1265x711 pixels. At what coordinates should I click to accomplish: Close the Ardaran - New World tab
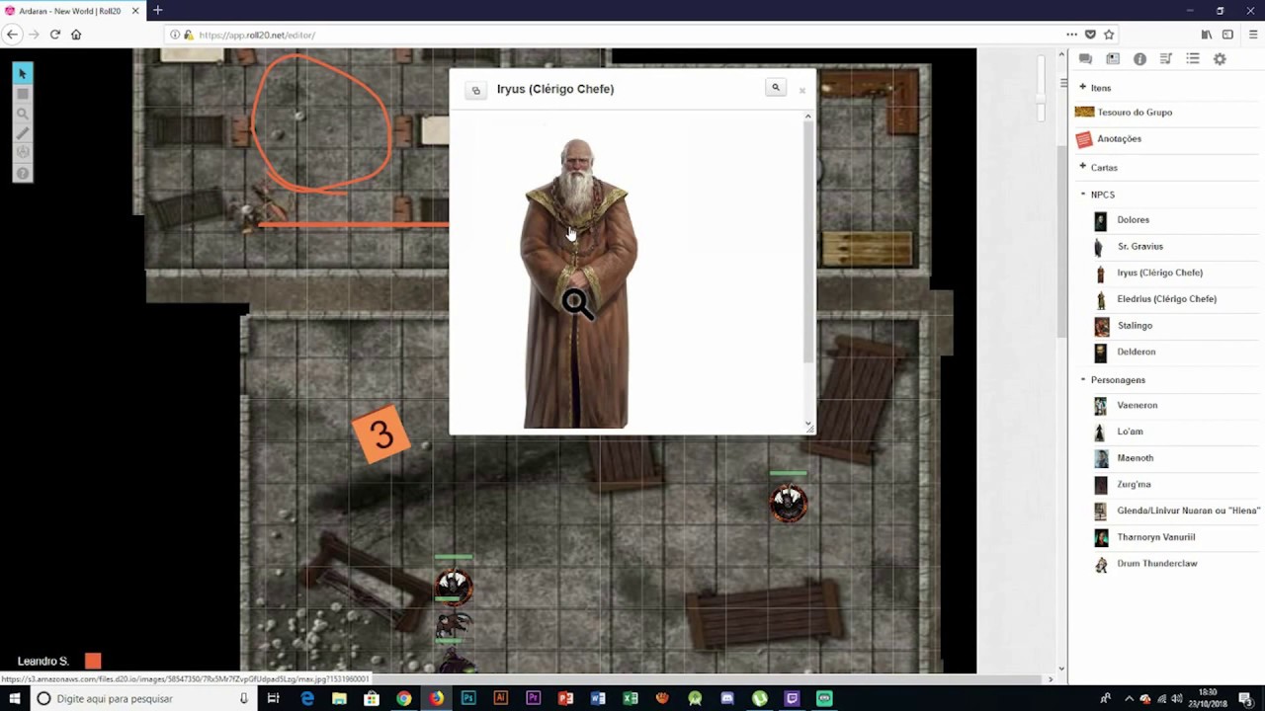(x=135, y=11)
